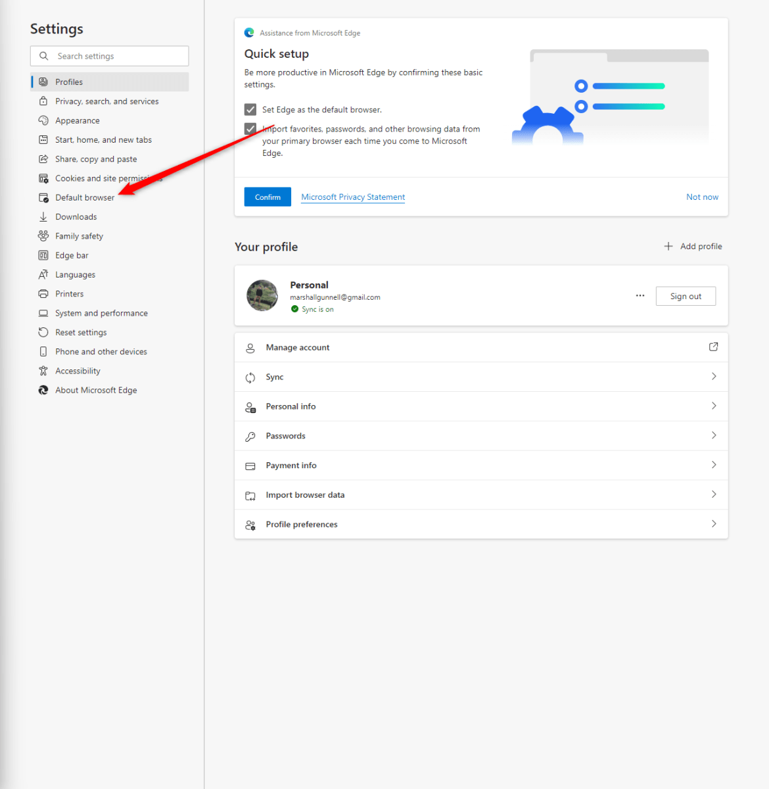Open Microsoft Privacy Statement link
The height and width of the screenshot is (789, 769).
click(353, 197)
